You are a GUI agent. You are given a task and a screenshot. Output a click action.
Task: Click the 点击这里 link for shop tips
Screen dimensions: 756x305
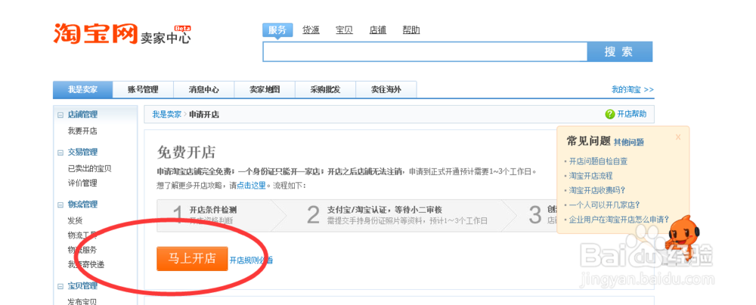[x=251, y=185]
